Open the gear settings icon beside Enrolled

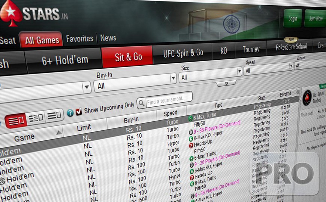298,92
